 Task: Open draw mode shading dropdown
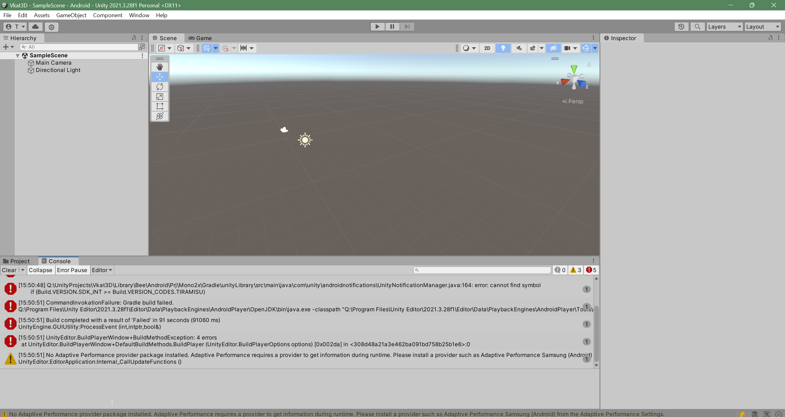point(469,48)
